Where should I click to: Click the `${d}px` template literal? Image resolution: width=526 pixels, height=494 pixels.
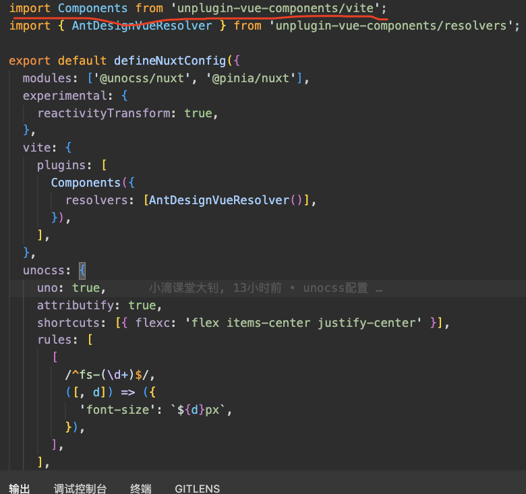coord(198,410)
